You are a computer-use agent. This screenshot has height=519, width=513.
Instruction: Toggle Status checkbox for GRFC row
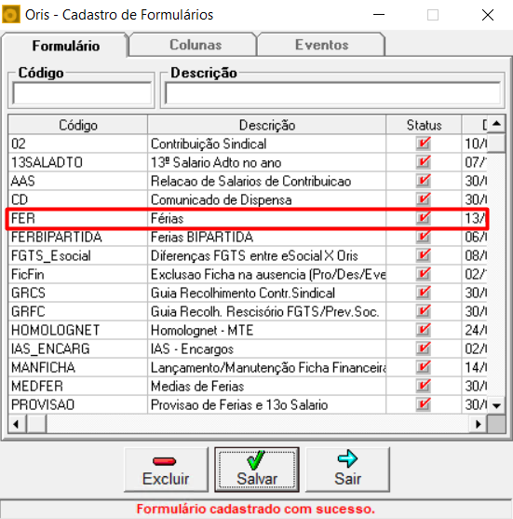(x=424, y=311)
